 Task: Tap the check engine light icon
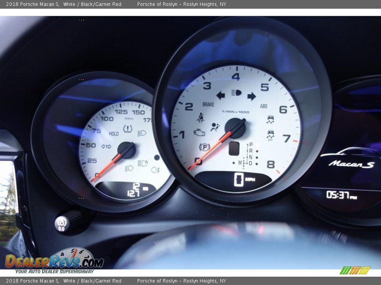click(x=199, y=133)
